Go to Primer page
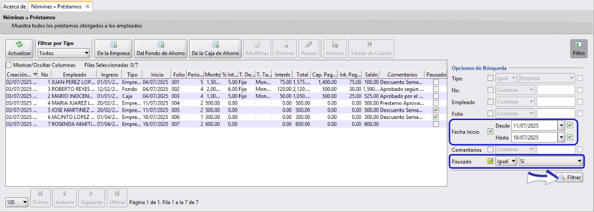 [40, 198]
